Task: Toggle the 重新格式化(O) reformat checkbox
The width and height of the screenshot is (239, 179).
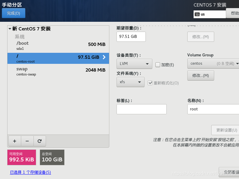Action: [150, 83]
